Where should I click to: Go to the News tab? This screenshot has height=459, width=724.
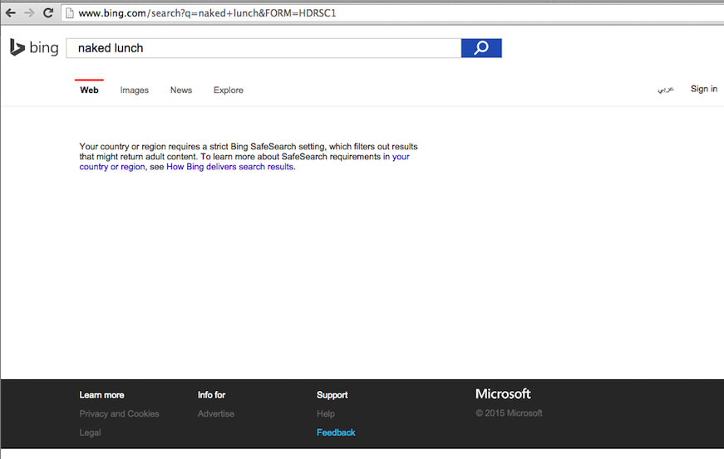tap(180, 90)
